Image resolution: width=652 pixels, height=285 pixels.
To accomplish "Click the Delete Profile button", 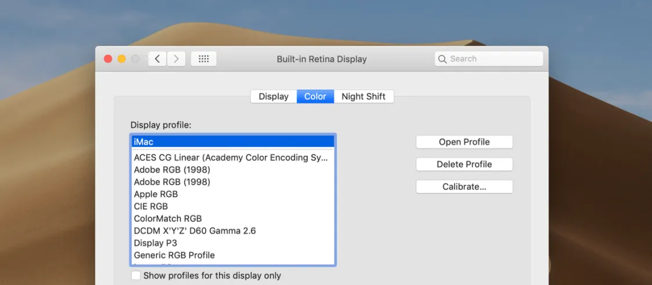I will (464, 165).
